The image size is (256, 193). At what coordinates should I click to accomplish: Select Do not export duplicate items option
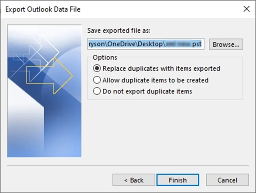click(97, 91)
